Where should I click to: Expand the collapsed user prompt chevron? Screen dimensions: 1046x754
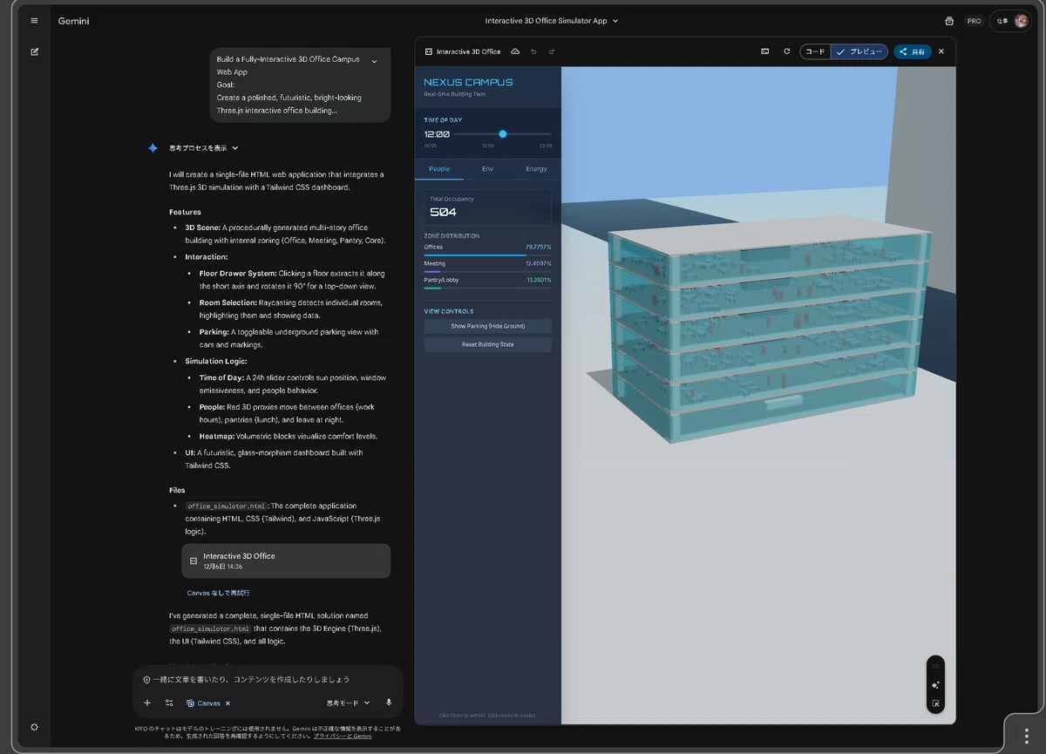tap(374, 61)
